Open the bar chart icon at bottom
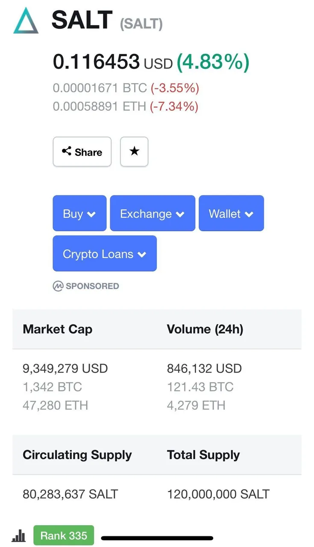 click(x=19, y=535)
